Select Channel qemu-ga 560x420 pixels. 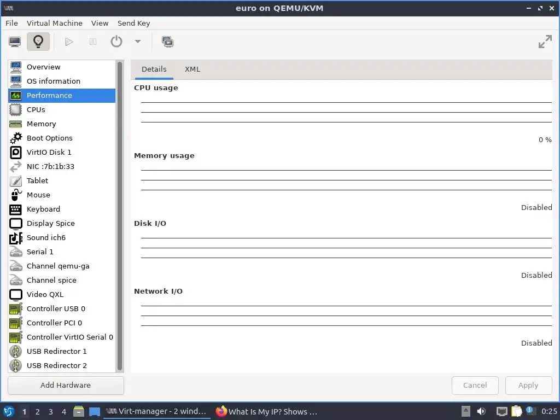62,266
